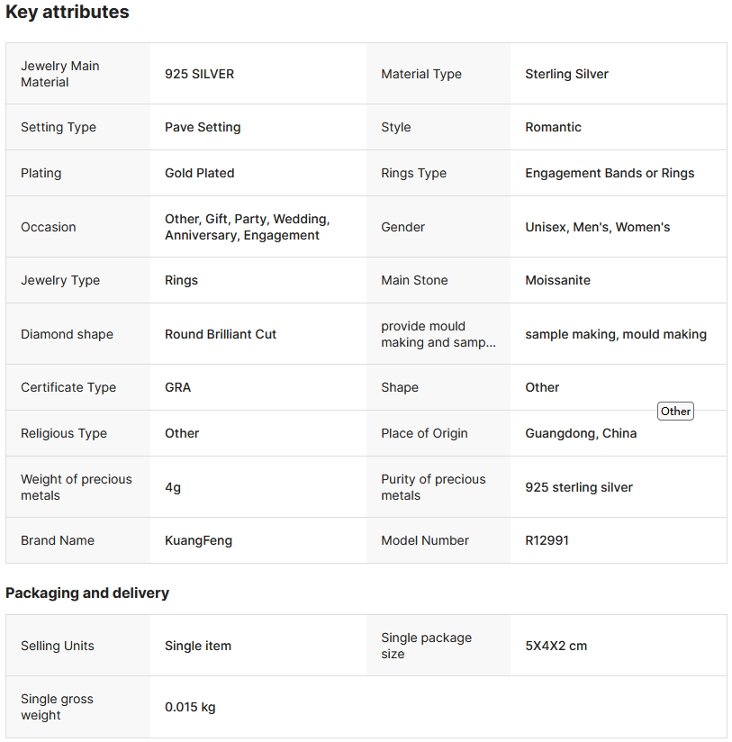The width and height of the screenshot is (732, 742).
Task: Click the 5X4X2 cm package size
Action: [556, 646]
